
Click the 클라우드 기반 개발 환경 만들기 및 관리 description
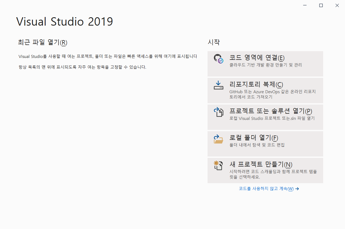266,65
